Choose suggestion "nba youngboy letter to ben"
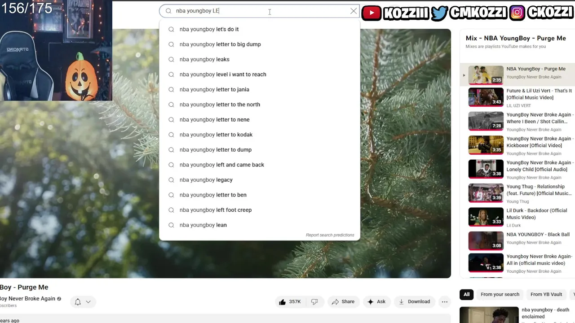The width and height of the screenshot is (575, 323). [260, 195]
